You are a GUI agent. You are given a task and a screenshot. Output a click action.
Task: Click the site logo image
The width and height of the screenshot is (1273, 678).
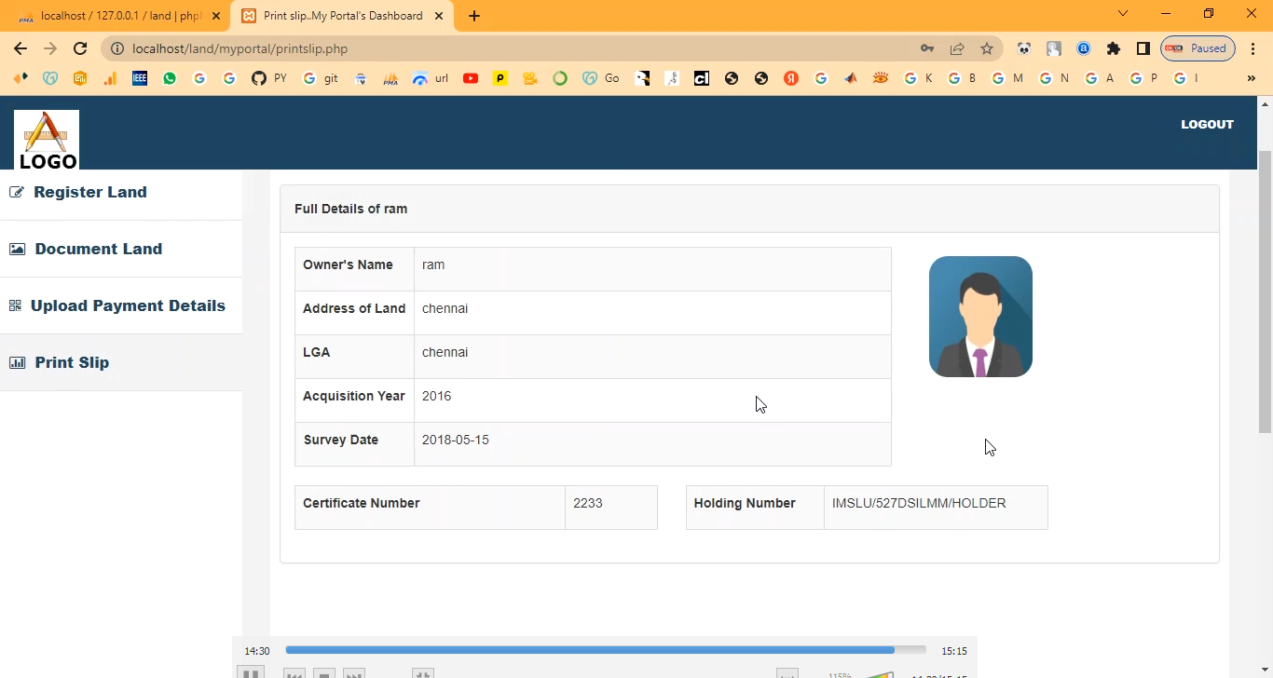(47, 140)
